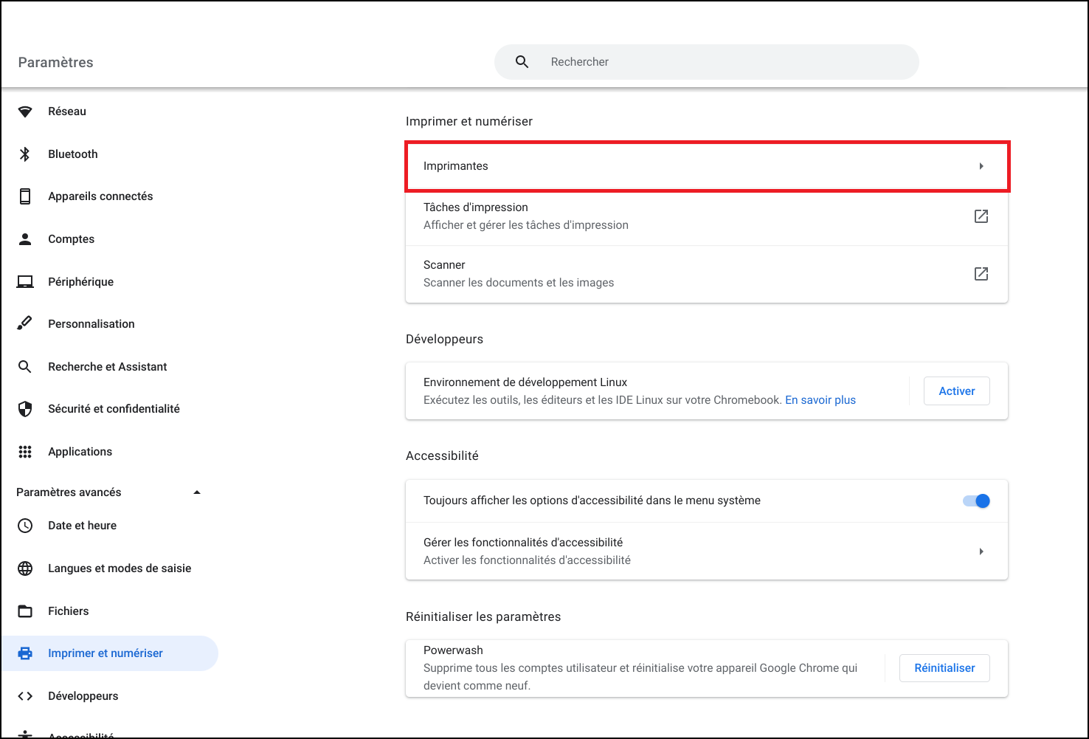Click the magnifier icon in search bar
The image size is (1089, 739).
(522, 62)
